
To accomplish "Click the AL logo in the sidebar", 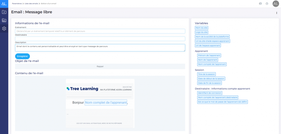I will pyautogui.click(x=4, y=4).
